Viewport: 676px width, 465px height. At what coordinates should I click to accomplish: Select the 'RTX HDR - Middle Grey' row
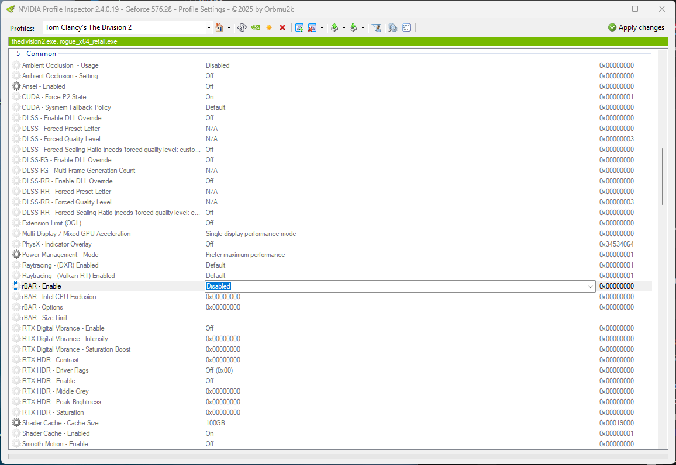[332, 391]
